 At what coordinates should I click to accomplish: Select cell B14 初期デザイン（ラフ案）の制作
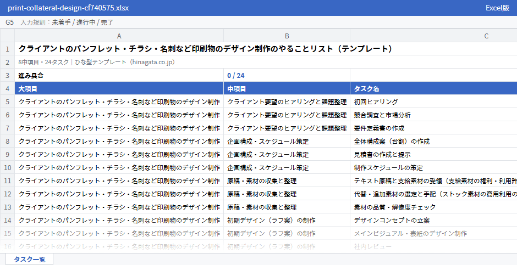click(x=287, y=220)
